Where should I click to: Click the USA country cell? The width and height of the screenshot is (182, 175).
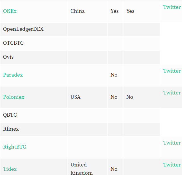87,97
